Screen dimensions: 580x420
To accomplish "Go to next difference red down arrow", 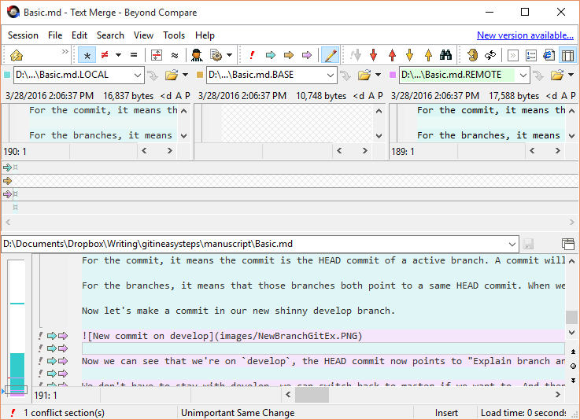I will coord(374,56).
